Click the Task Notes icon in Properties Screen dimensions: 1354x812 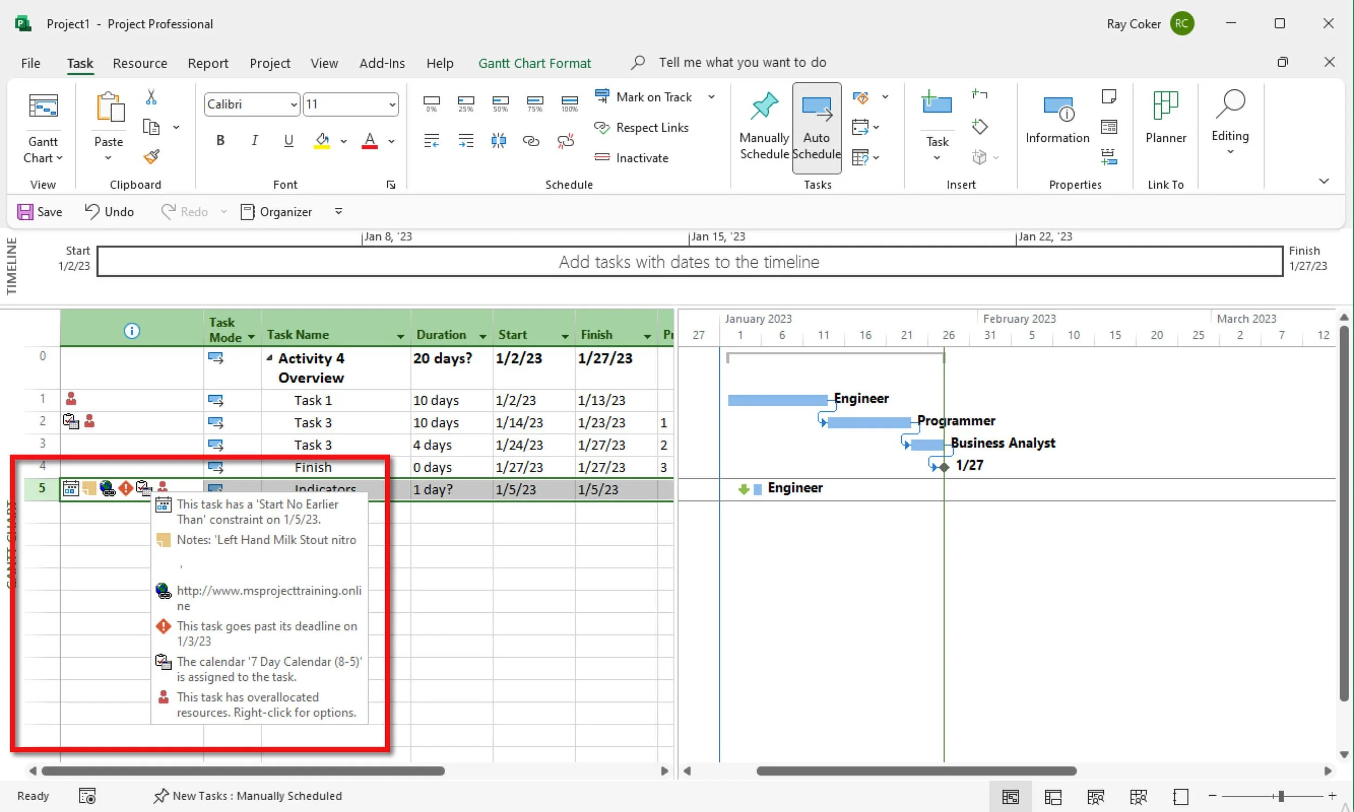[x=1109, y=96]
